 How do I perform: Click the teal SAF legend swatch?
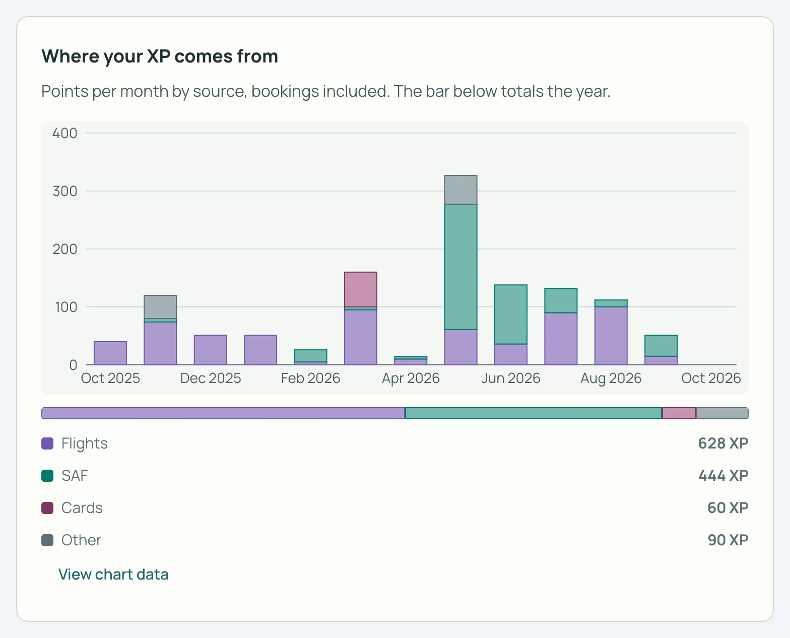click(47, 476)
